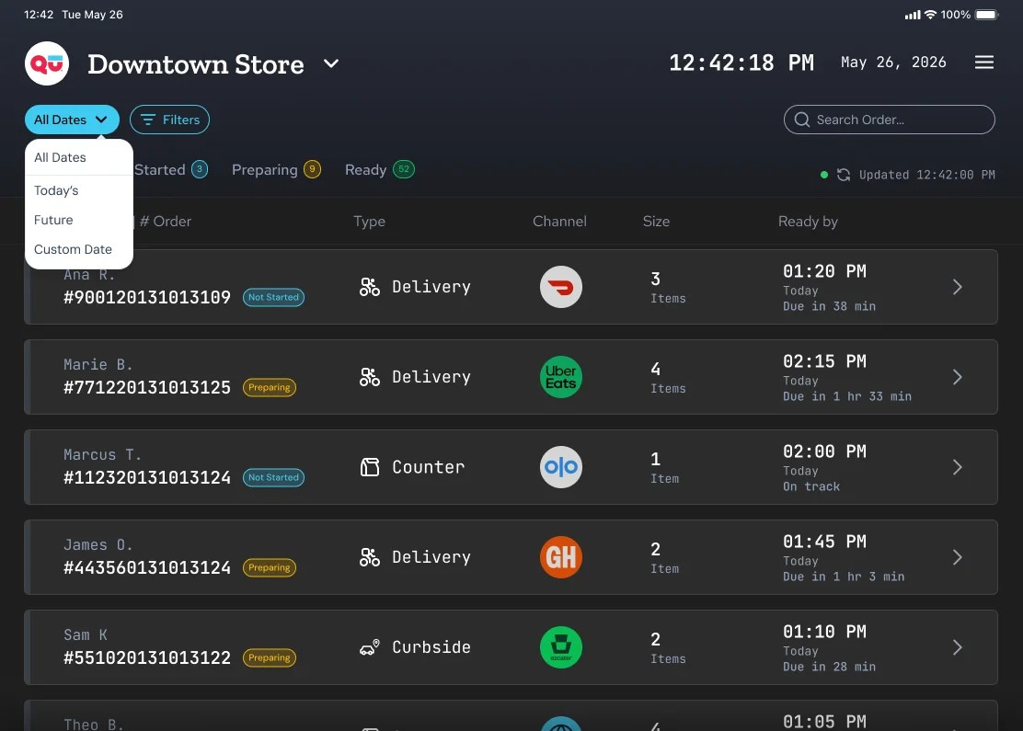This screenshot has height=731, width=1023.
Task: Click the # Order column header
Action: click(166, 221)
